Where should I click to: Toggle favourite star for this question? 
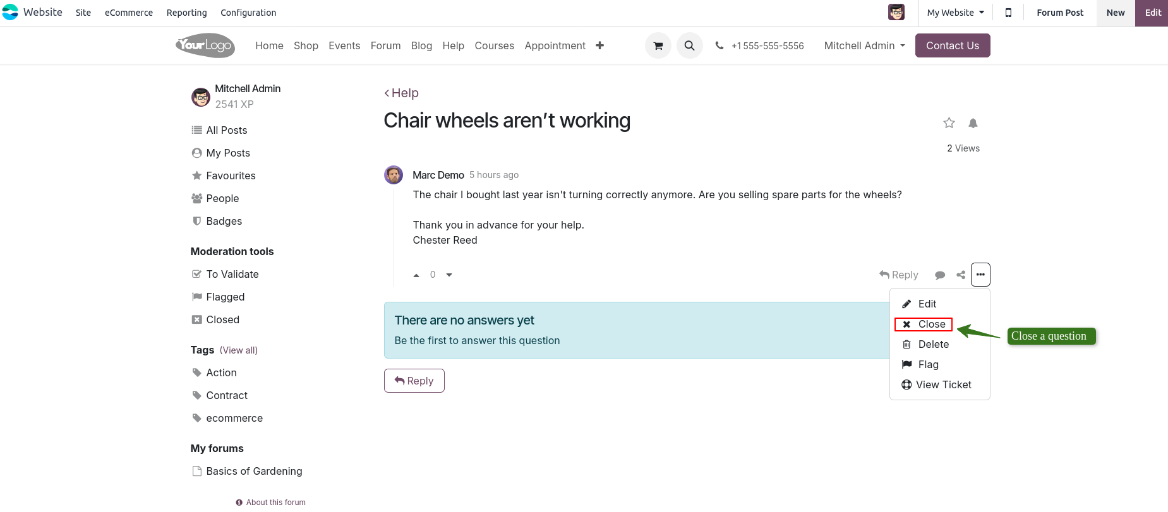pos(948,123)
